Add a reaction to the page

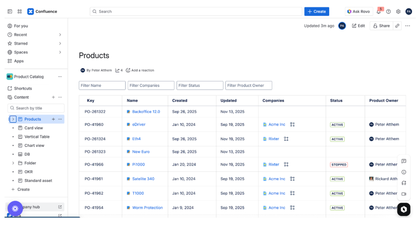coord(140,70)
